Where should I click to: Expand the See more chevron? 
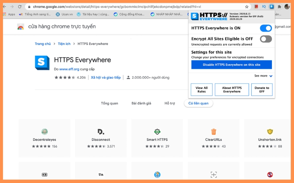(271, 76)
